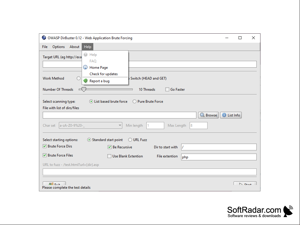This screenshot has height=225, width=300.
Task: Click the Browse button for dirs list file
Action: click(208, 115)
